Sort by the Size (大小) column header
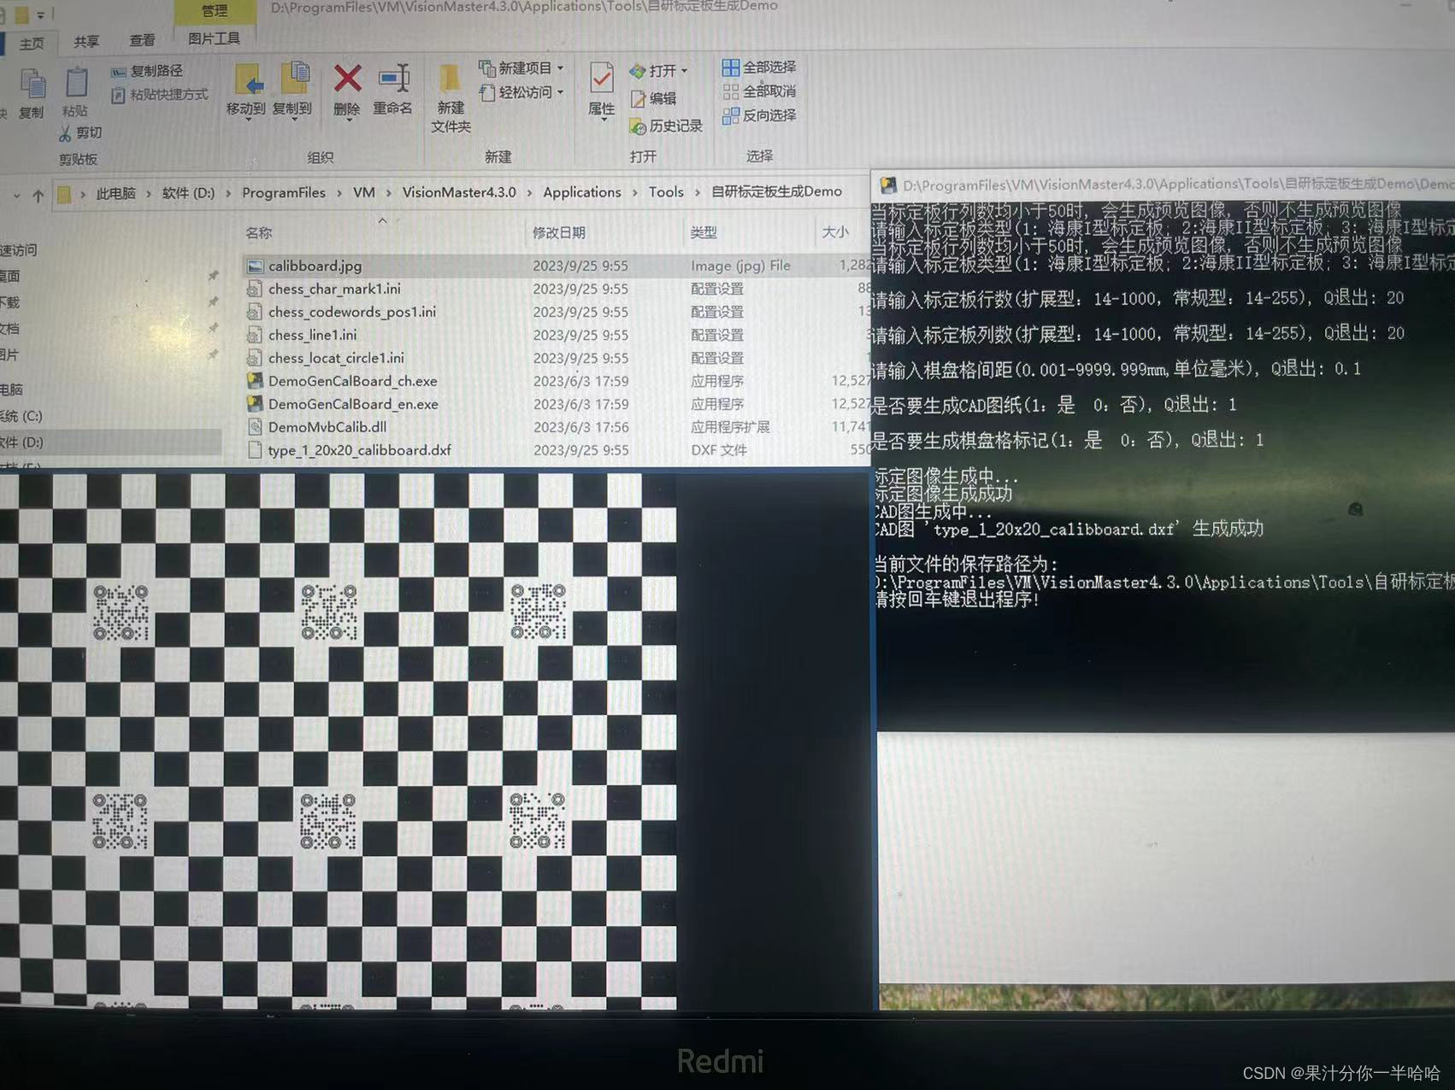The width and height of the screenshot is (1455, 1090). (835, 232)
